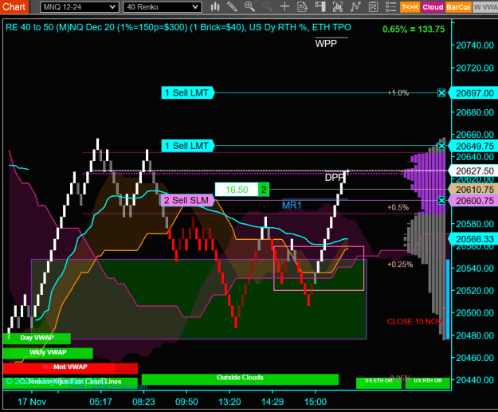Screen dimensions: 498x412
Task: Click the red Mnt VWAP label
Action: (x=70, y=367)
